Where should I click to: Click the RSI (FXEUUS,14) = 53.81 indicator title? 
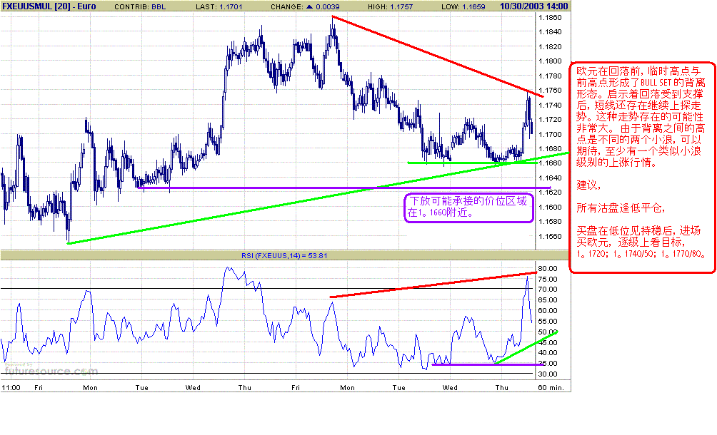284,255
